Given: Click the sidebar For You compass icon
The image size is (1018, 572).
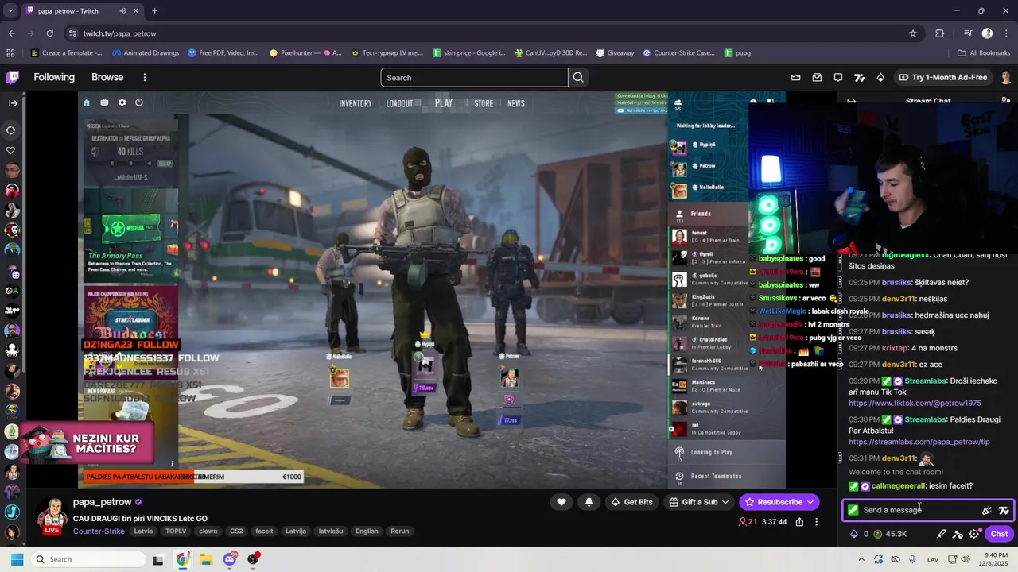Looking at the screenshot, I should tap(11, 130).
